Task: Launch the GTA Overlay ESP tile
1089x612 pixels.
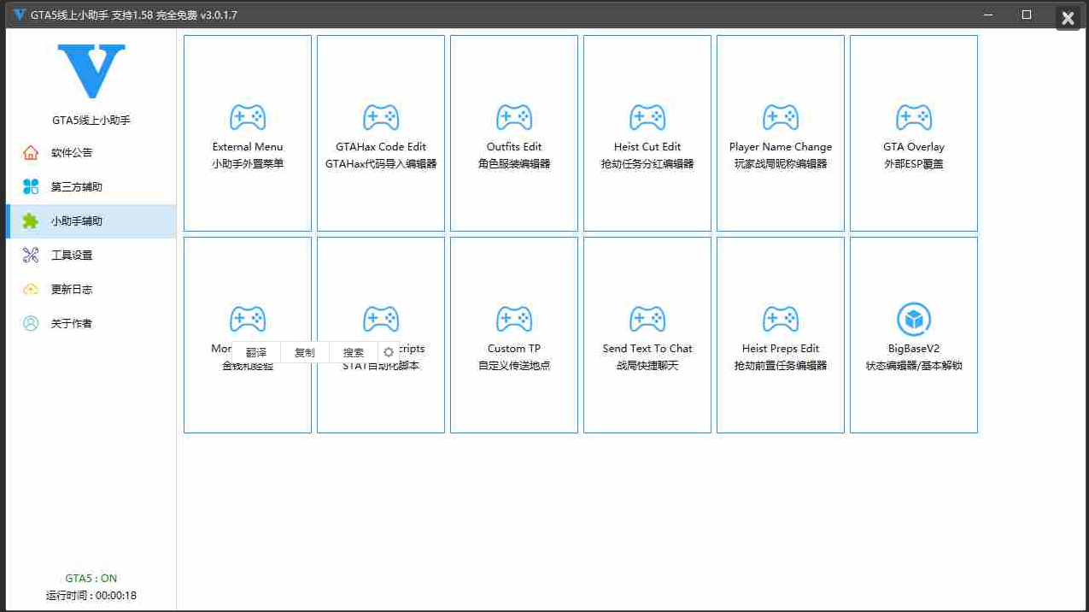Action: click(x=914, y=133)
